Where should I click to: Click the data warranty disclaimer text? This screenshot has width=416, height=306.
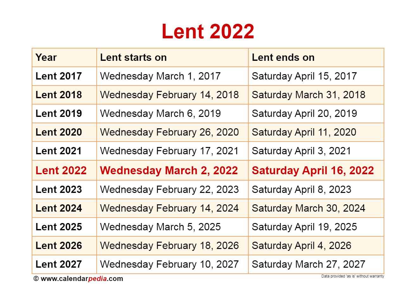[353, 276]
